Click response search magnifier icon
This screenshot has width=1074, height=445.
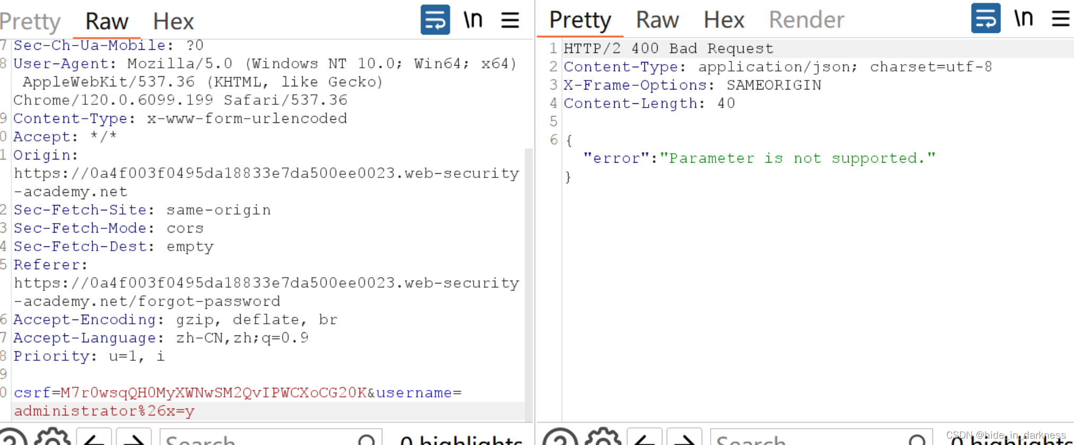[918, 439]
